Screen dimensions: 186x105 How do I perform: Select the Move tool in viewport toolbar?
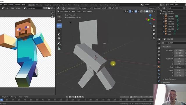point(59,25)
